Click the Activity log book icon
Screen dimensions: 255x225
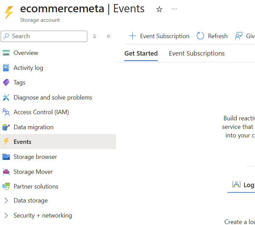6,68
